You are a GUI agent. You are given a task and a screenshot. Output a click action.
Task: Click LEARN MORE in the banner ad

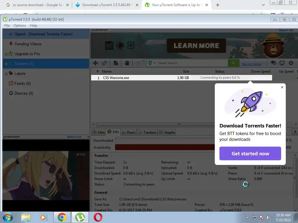196,46
